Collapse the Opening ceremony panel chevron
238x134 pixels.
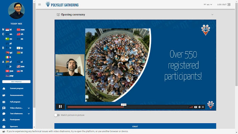click(212, 15)
